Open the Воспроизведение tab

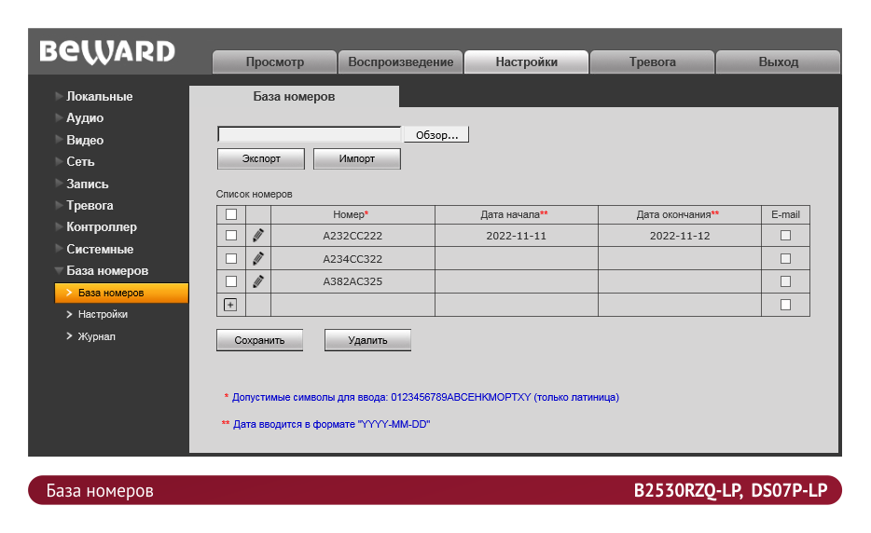[x=400, y=62]
